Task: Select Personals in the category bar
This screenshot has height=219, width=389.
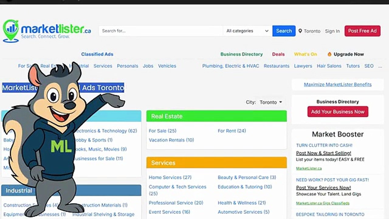Action: [128, 66]
